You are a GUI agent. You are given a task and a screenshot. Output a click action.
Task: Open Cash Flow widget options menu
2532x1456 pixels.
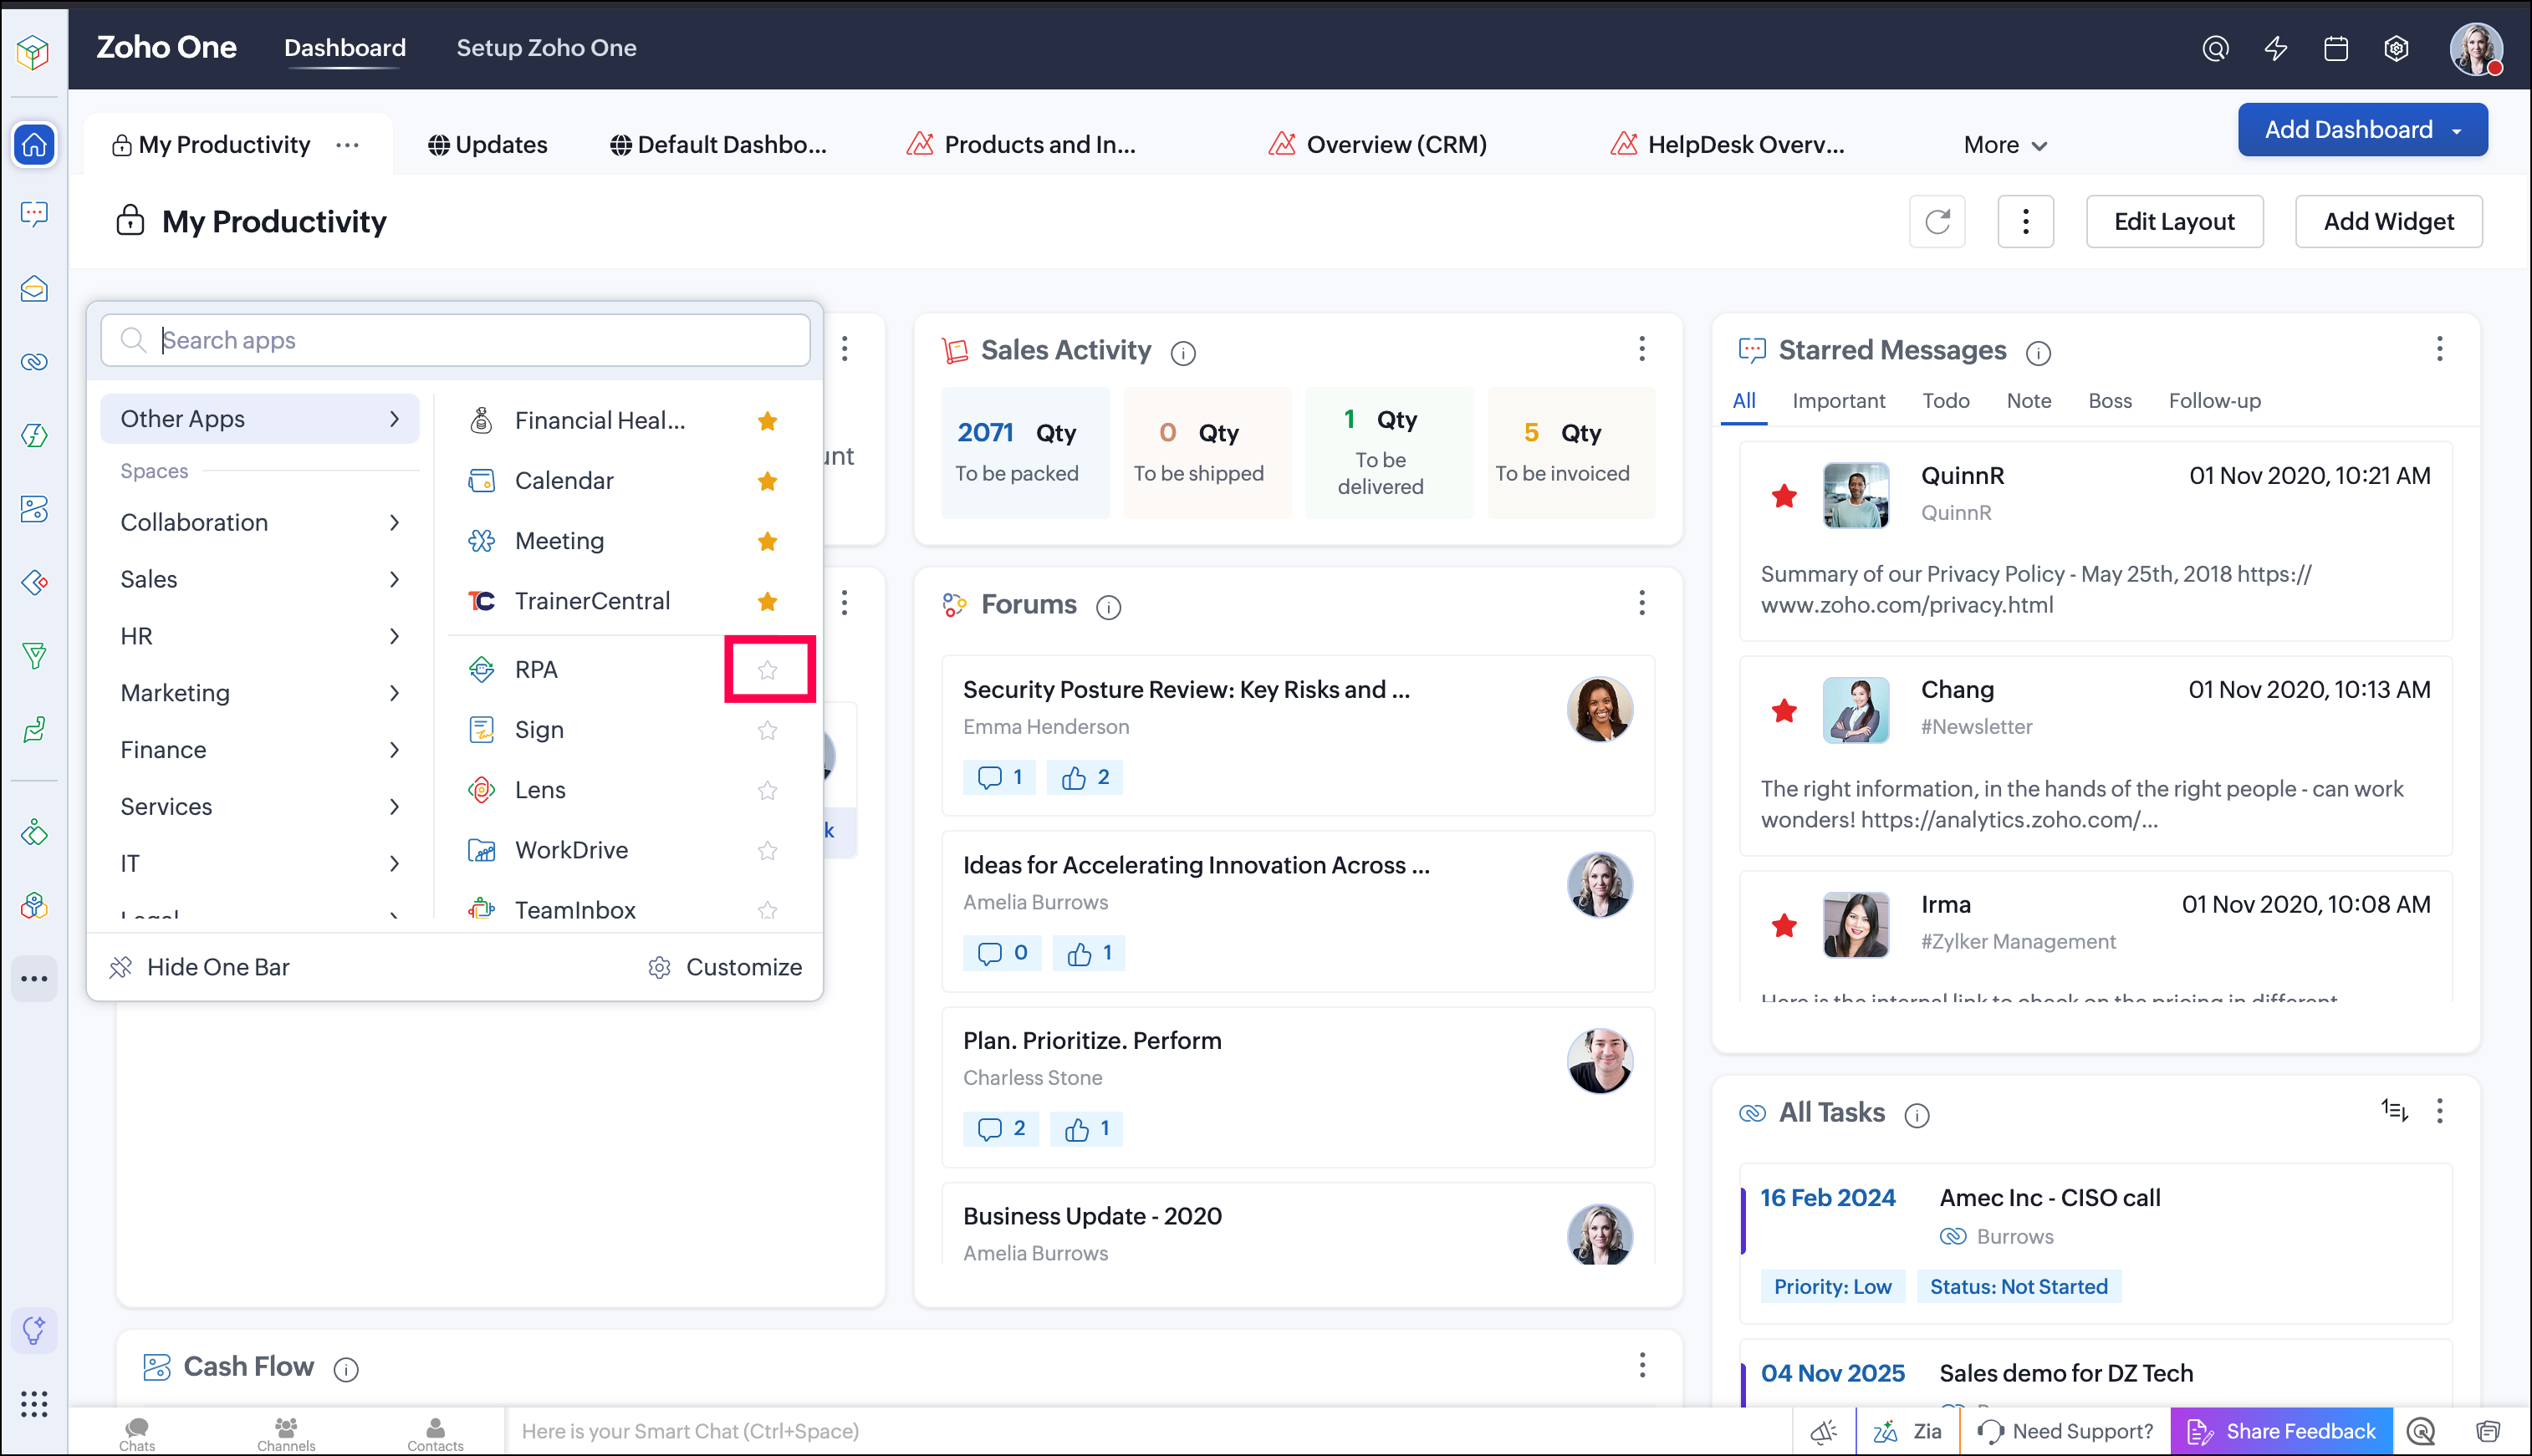pos(1641,1365)
